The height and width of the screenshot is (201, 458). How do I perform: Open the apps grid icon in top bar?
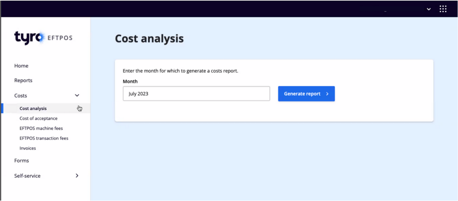point(443,9)
